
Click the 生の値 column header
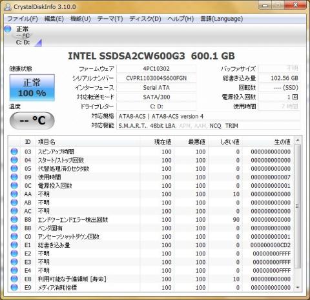pyautogui.click(x=267, y=142)
